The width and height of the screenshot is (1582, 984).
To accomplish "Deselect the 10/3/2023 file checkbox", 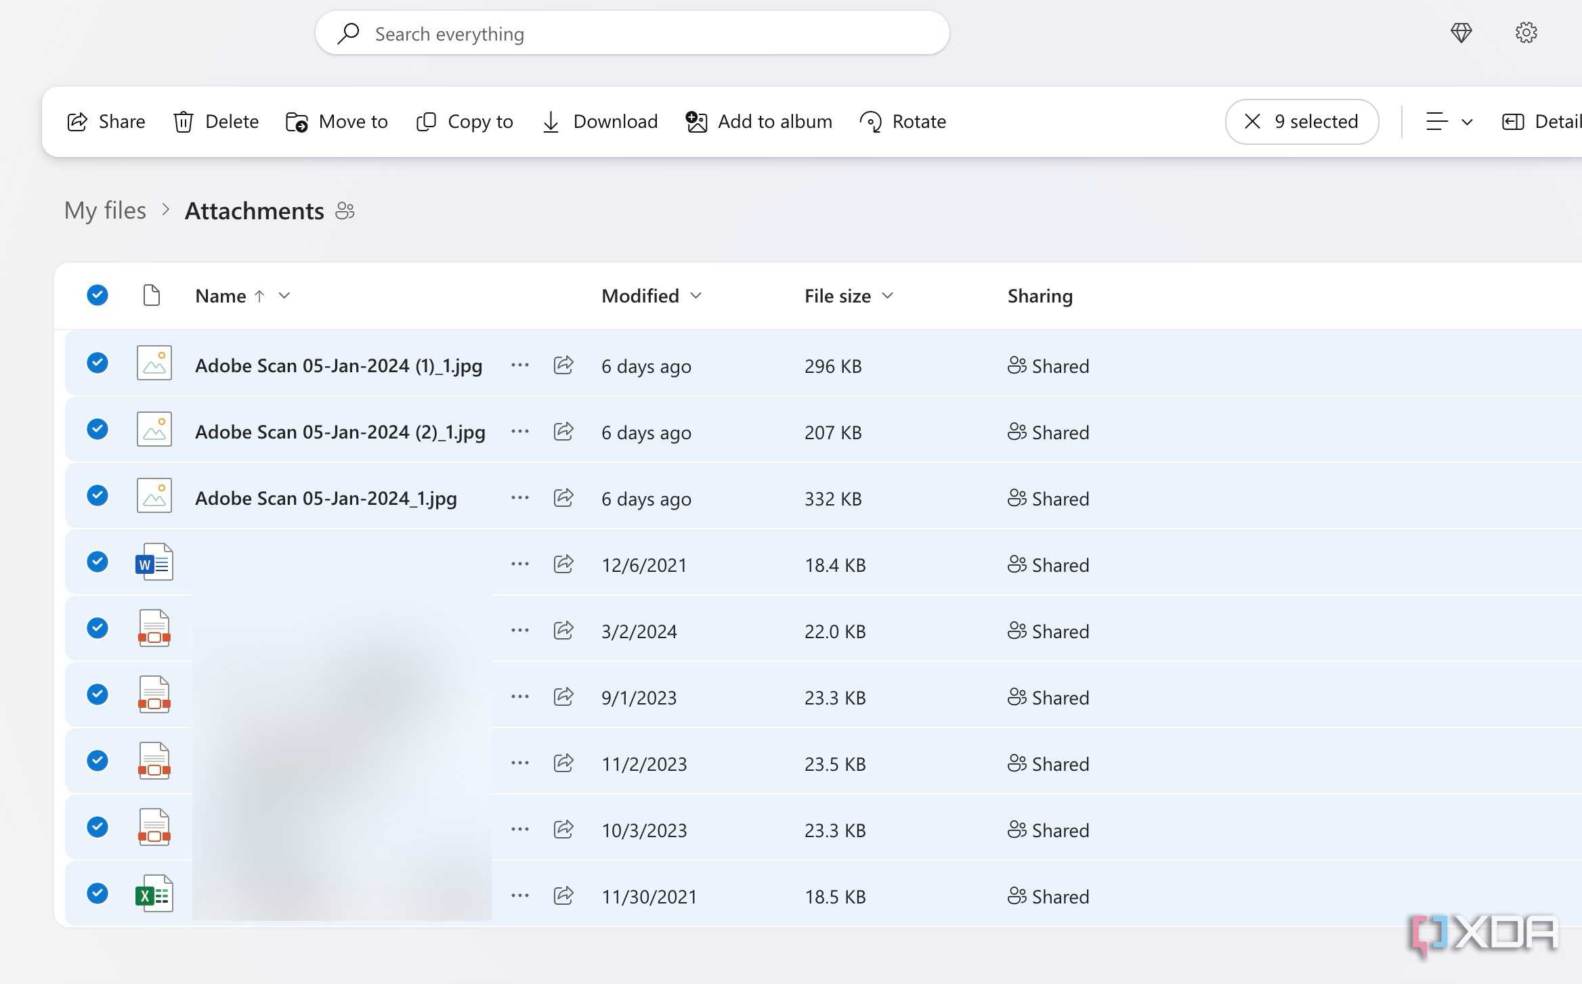I will pos(98,827).
